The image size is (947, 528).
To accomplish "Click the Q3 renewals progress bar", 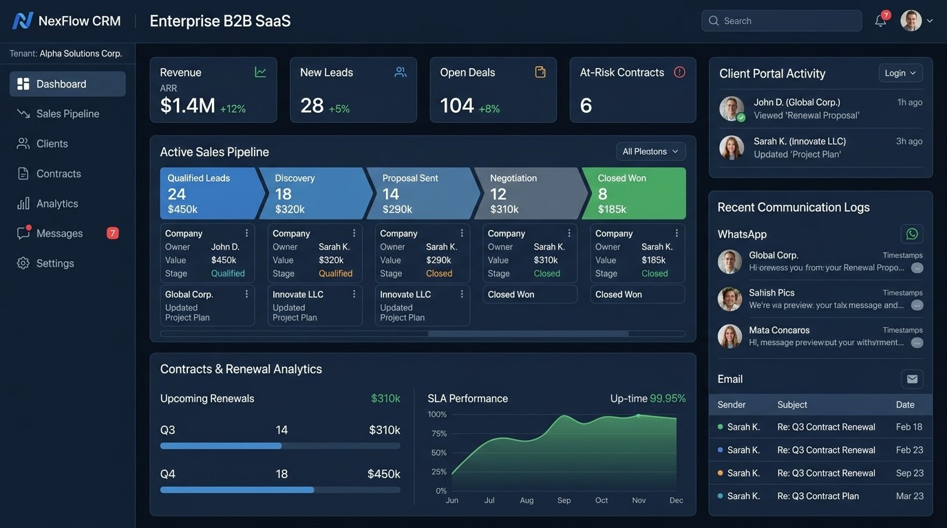I will (280, 445).
